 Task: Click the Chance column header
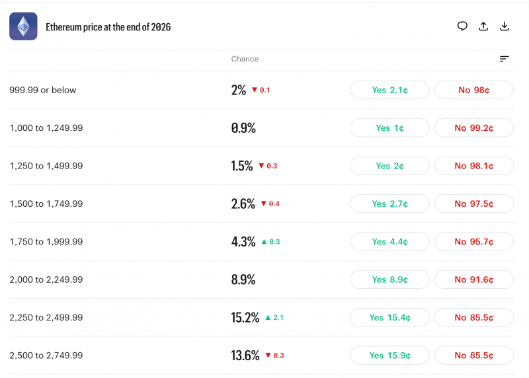245,59
